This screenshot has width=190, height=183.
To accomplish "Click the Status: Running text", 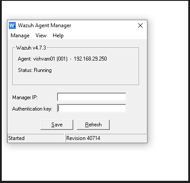I will coord(35,70).
